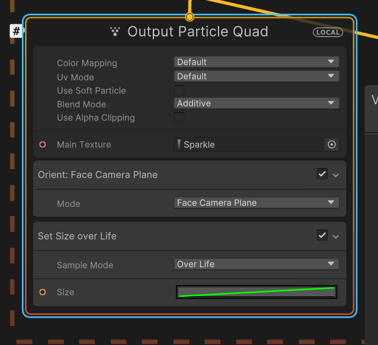Click the # badge left of the node

pyautogui.click(x=16, y=31)
